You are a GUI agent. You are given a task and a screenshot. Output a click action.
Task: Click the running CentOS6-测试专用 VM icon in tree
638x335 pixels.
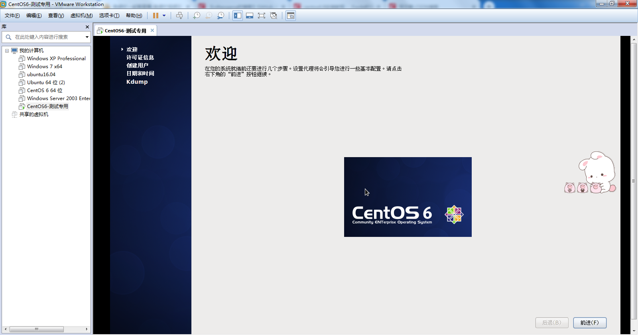(x=22, y=106)
